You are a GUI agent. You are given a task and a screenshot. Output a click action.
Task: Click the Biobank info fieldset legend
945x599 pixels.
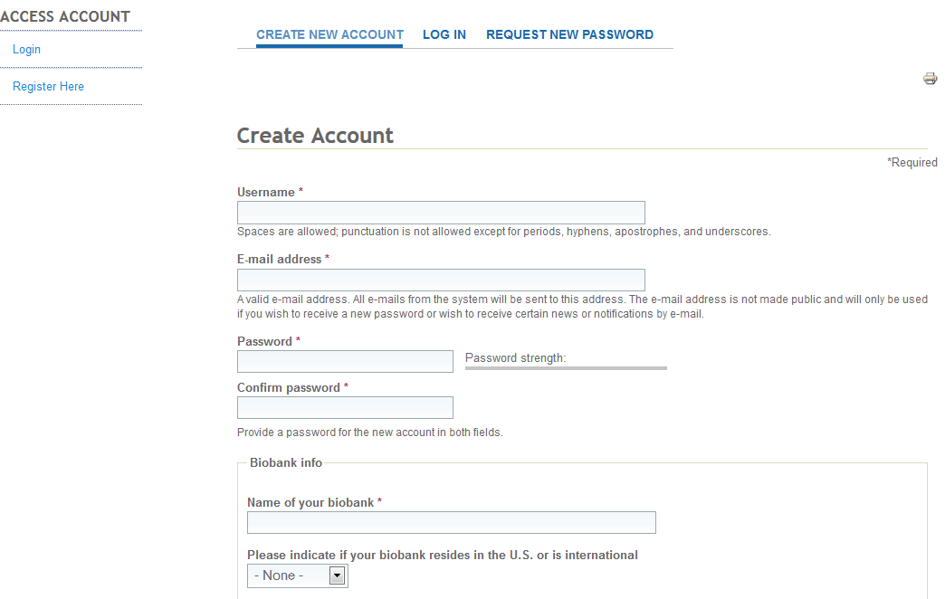tap(286, 462)
